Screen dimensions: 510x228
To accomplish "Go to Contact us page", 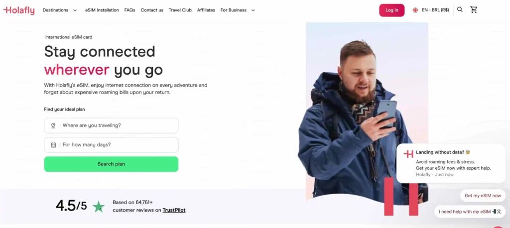I will [x=152, y=10].
